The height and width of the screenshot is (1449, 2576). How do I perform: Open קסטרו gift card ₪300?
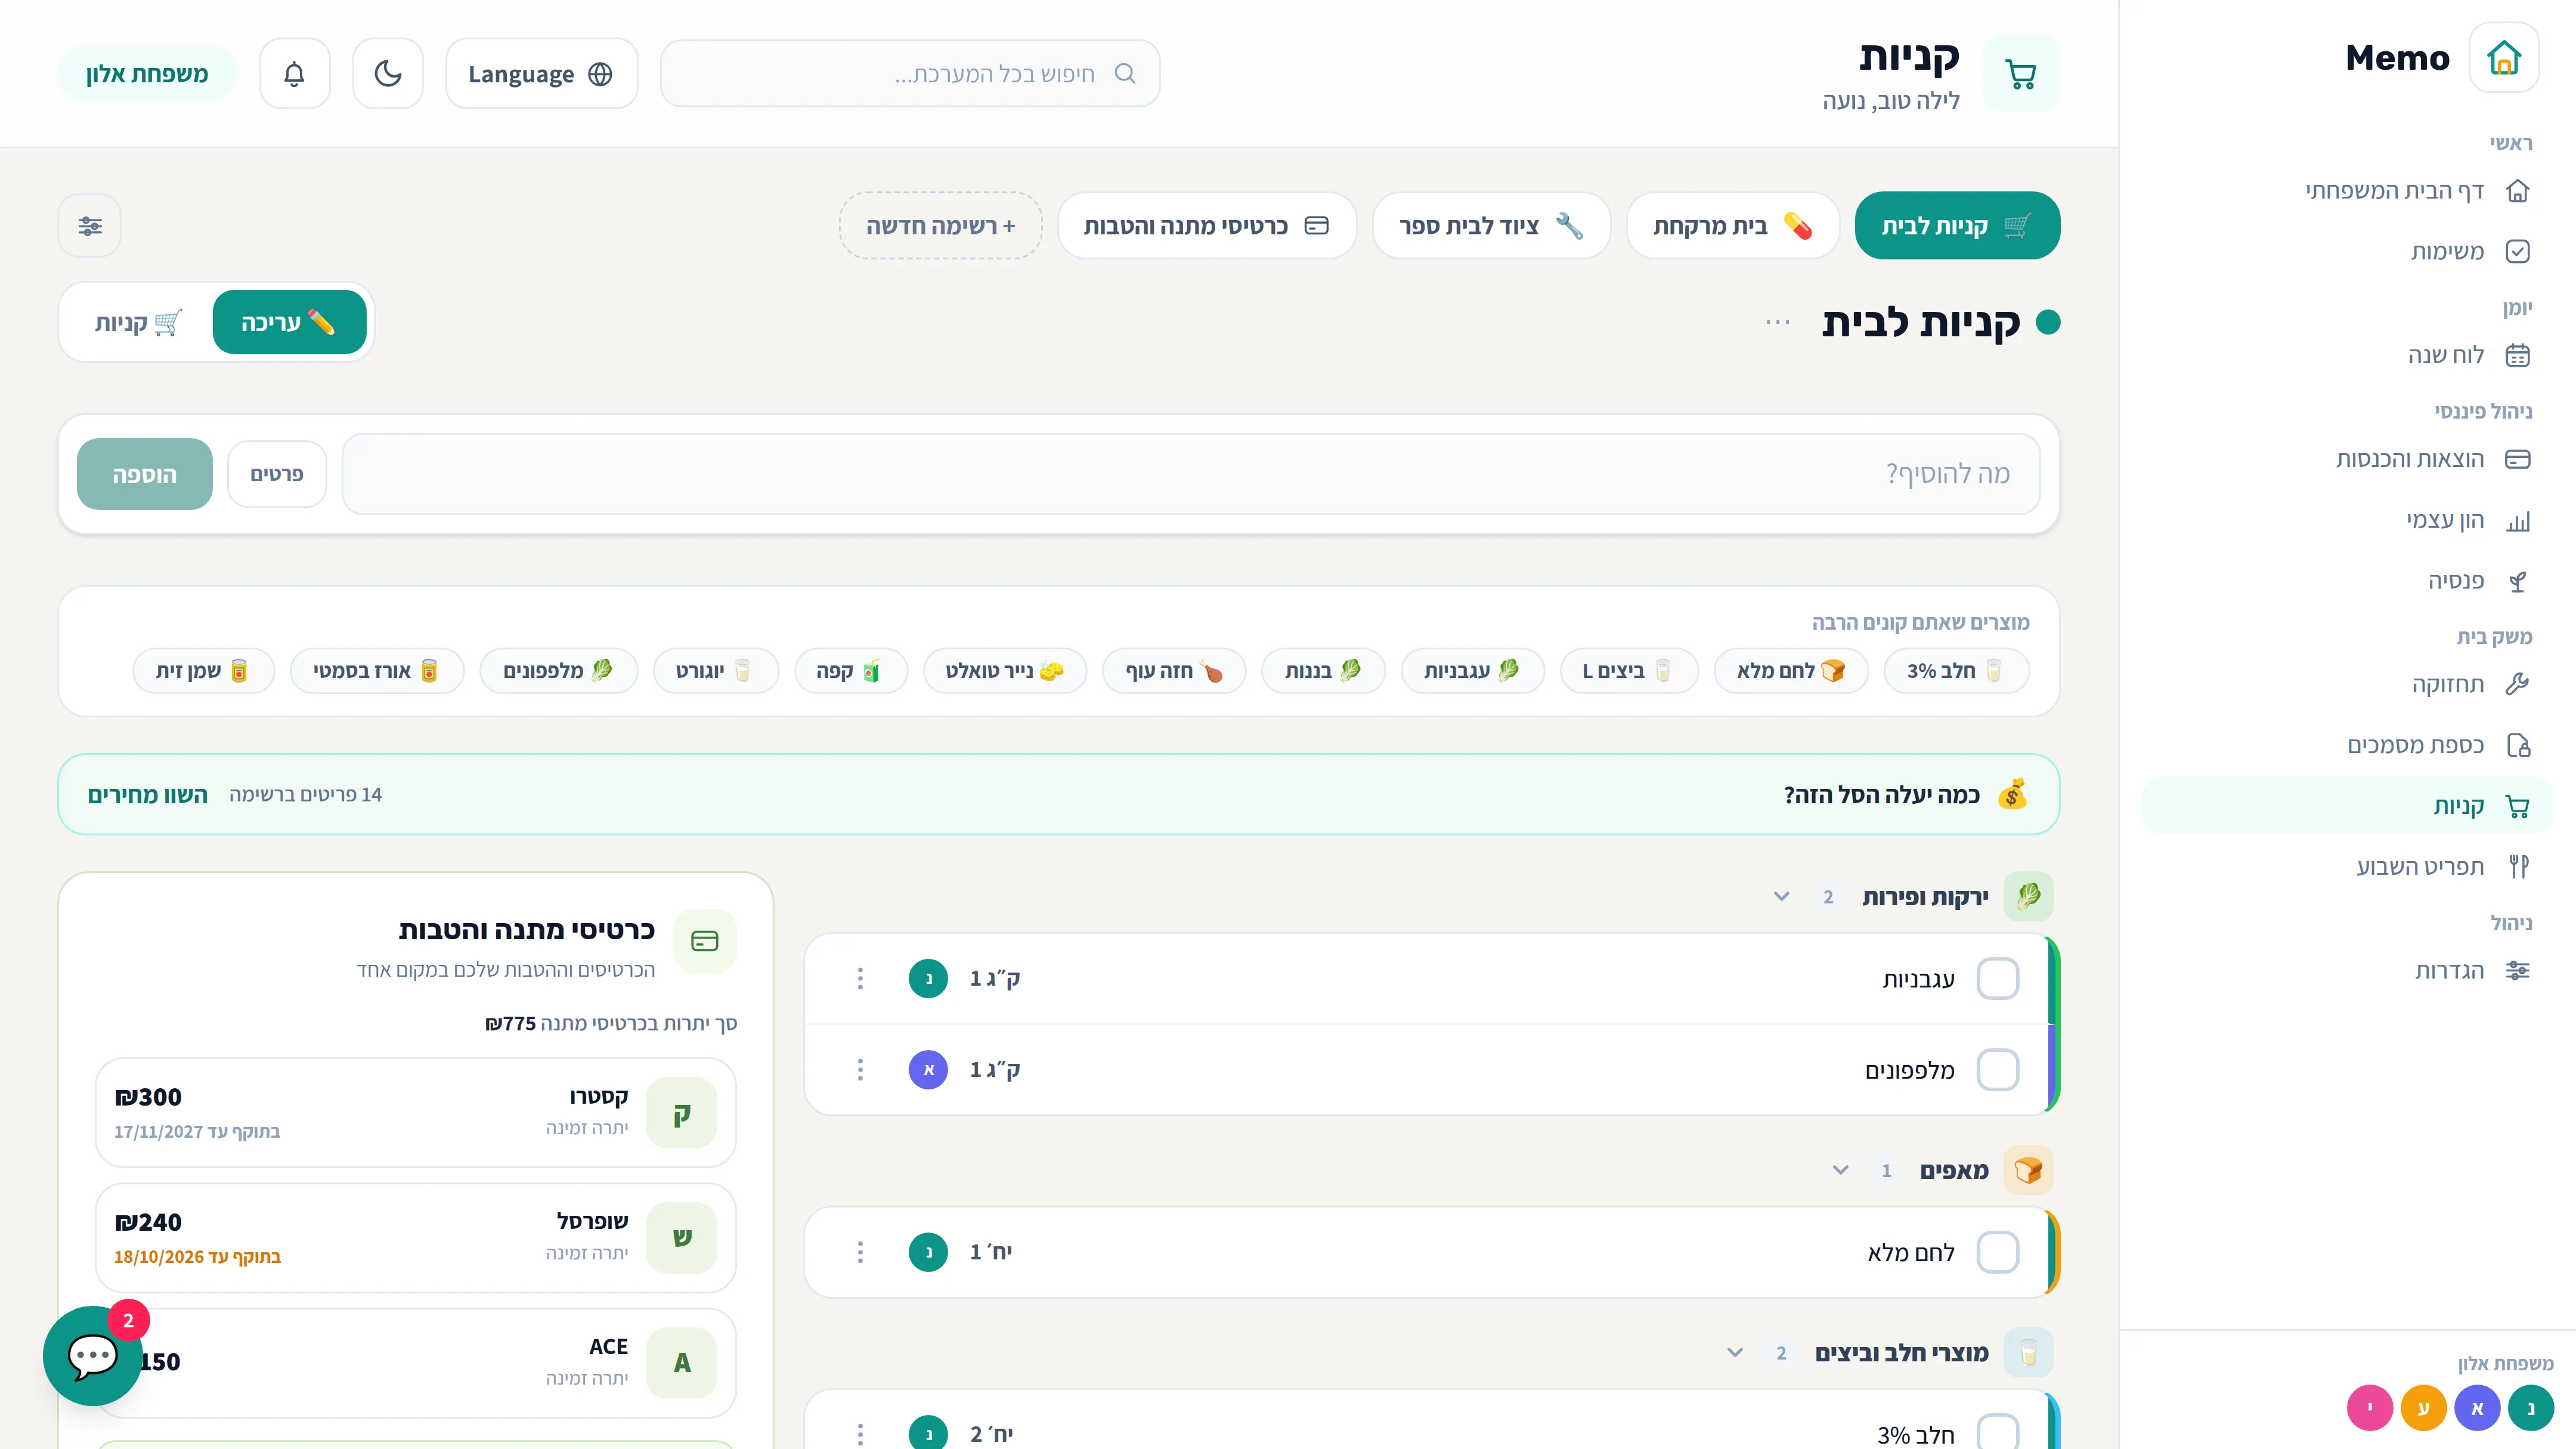point(416,1113)
